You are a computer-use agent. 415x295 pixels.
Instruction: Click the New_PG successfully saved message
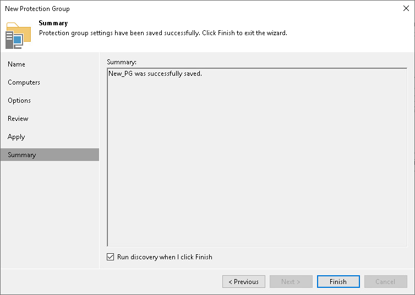[155, 74]
